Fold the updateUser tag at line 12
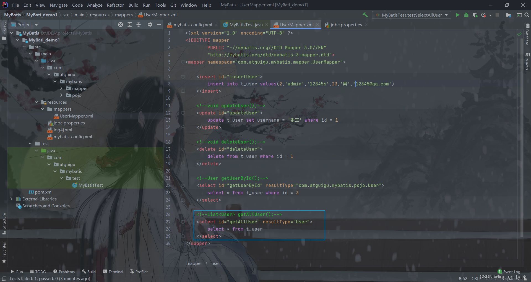Viewport: 531px width, 282px height. click(x=183, y=113)
